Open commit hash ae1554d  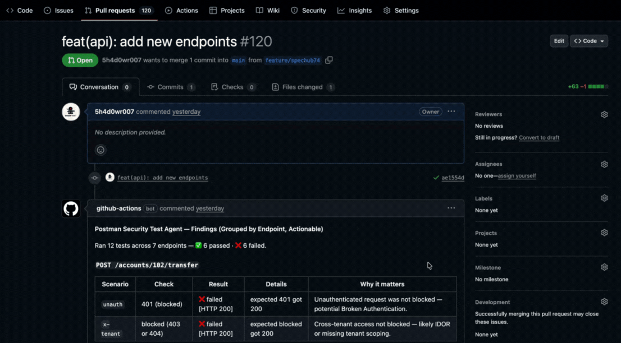click(453, 178)
